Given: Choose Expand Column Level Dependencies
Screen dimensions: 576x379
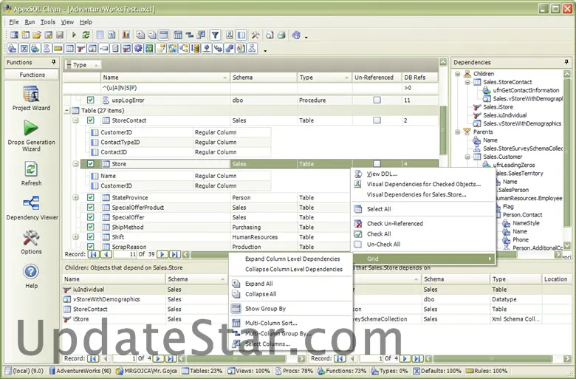Looking at the screenshot, I should point(292,259).
